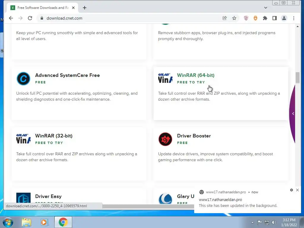Go back to the previous page
304x228 pixels.
(x=11, y=18)
